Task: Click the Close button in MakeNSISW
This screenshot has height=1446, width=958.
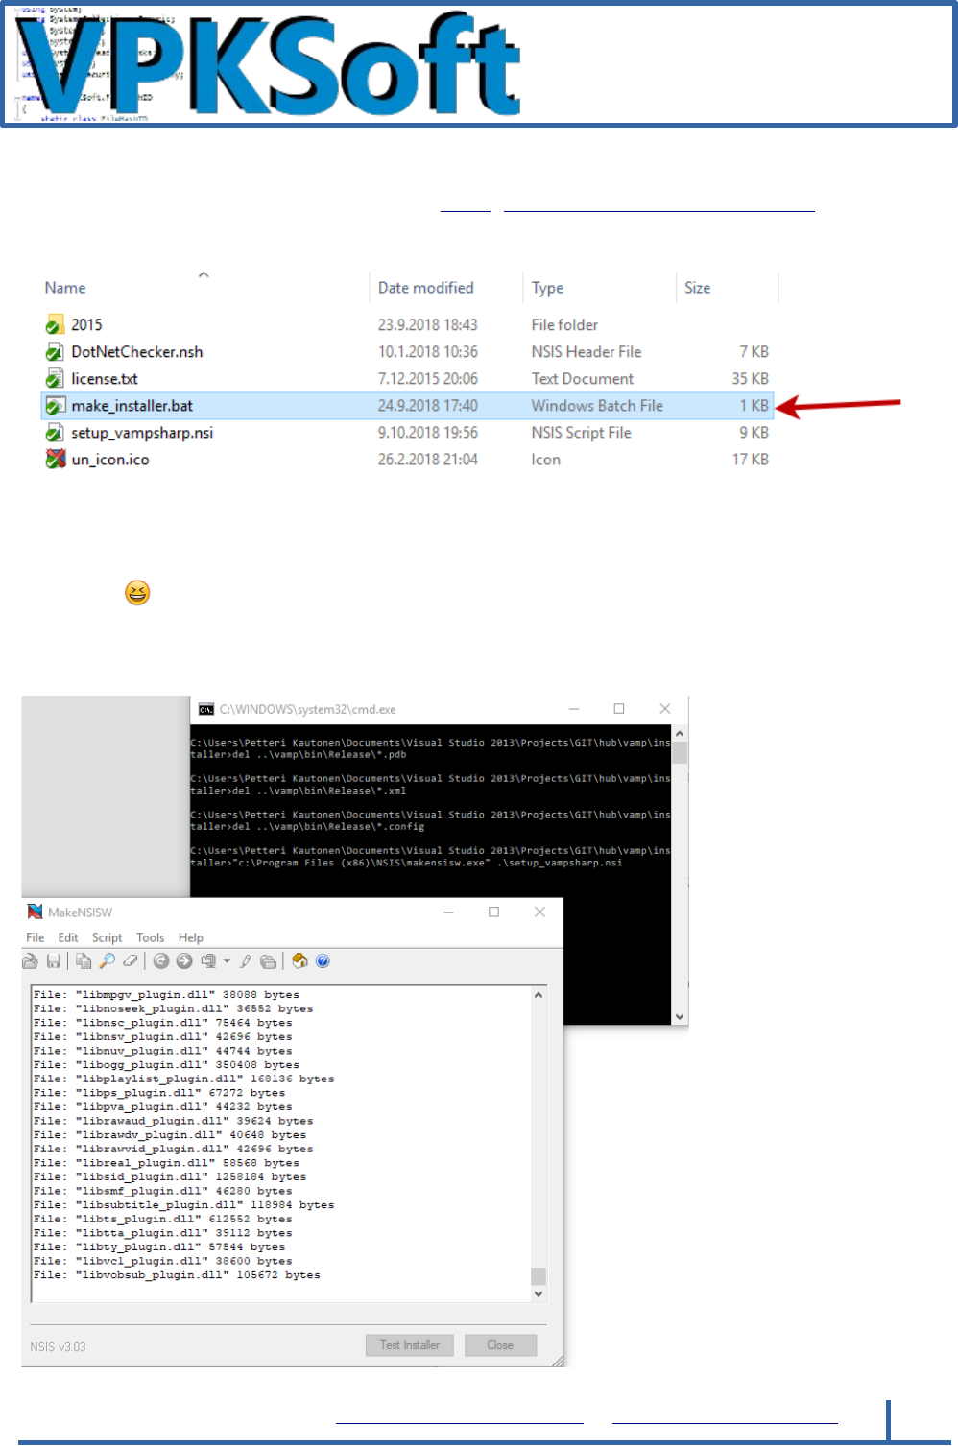Action: point(500,1345)
